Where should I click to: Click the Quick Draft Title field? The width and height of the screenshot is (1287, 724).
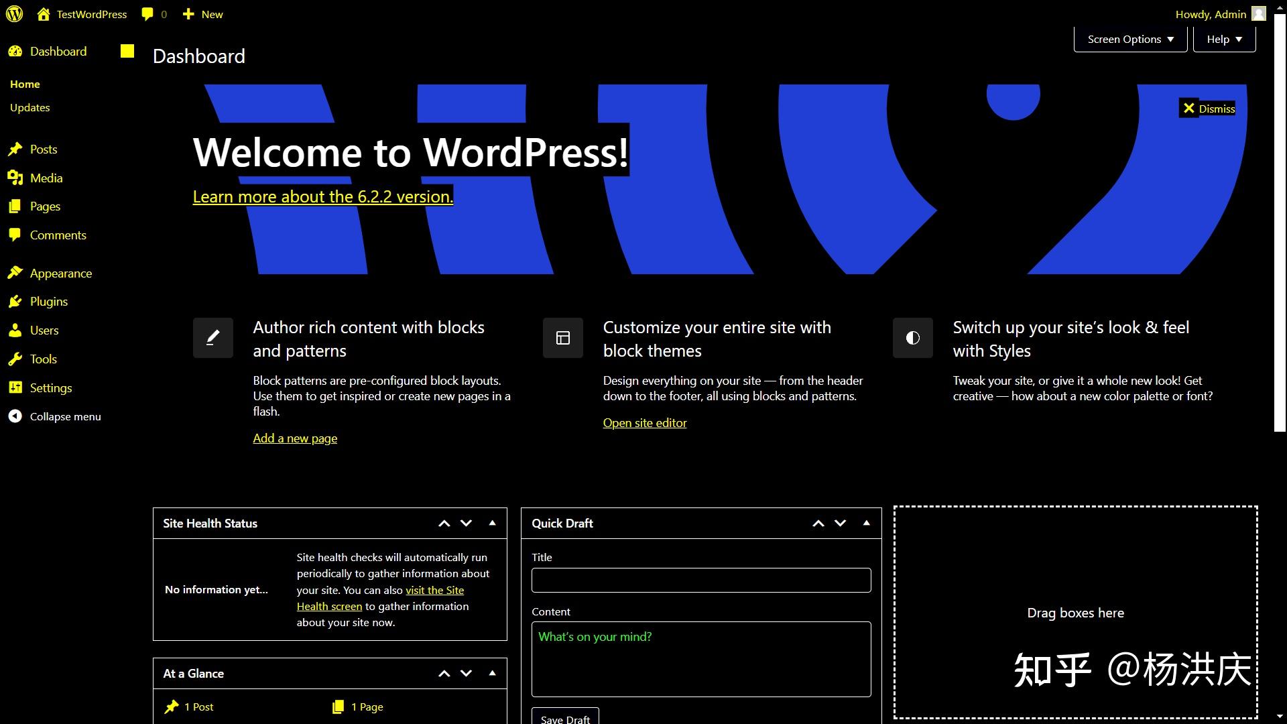700,580
